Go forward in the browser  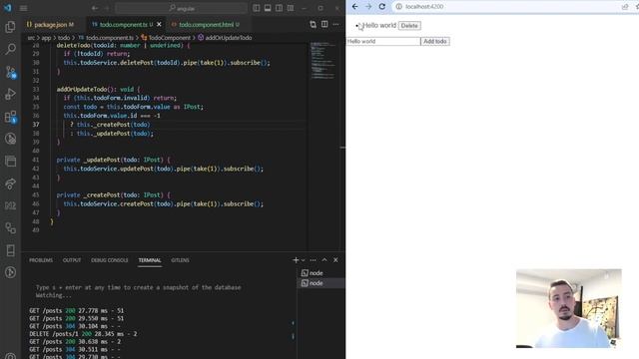pos(368,7)
